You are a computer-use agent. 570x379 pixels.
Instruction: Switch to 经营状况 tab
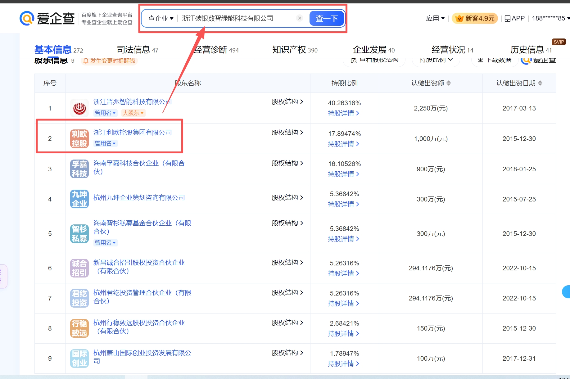coord(453,50)
